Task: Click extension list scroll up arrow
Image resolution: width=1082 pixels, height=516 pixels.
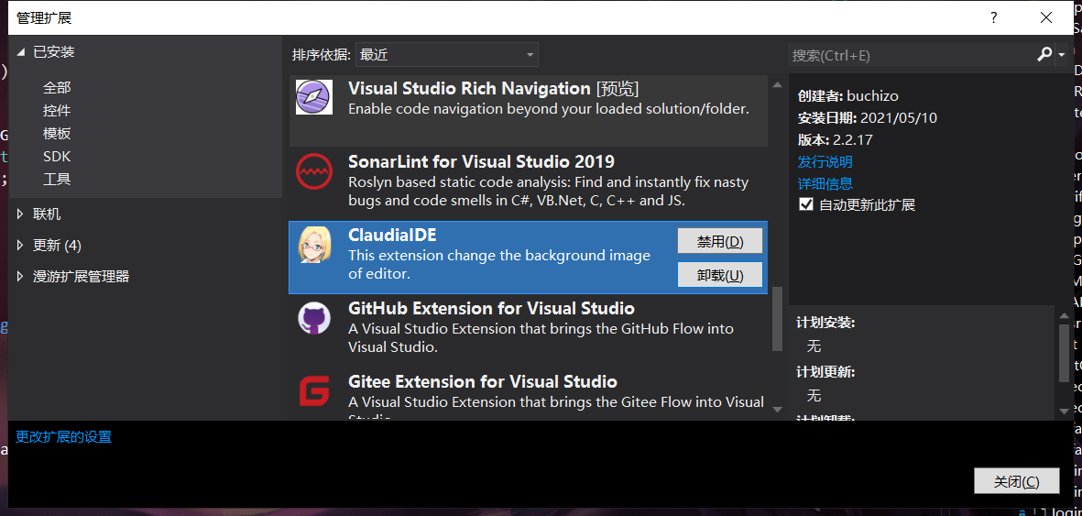Action: coord(778,85)
